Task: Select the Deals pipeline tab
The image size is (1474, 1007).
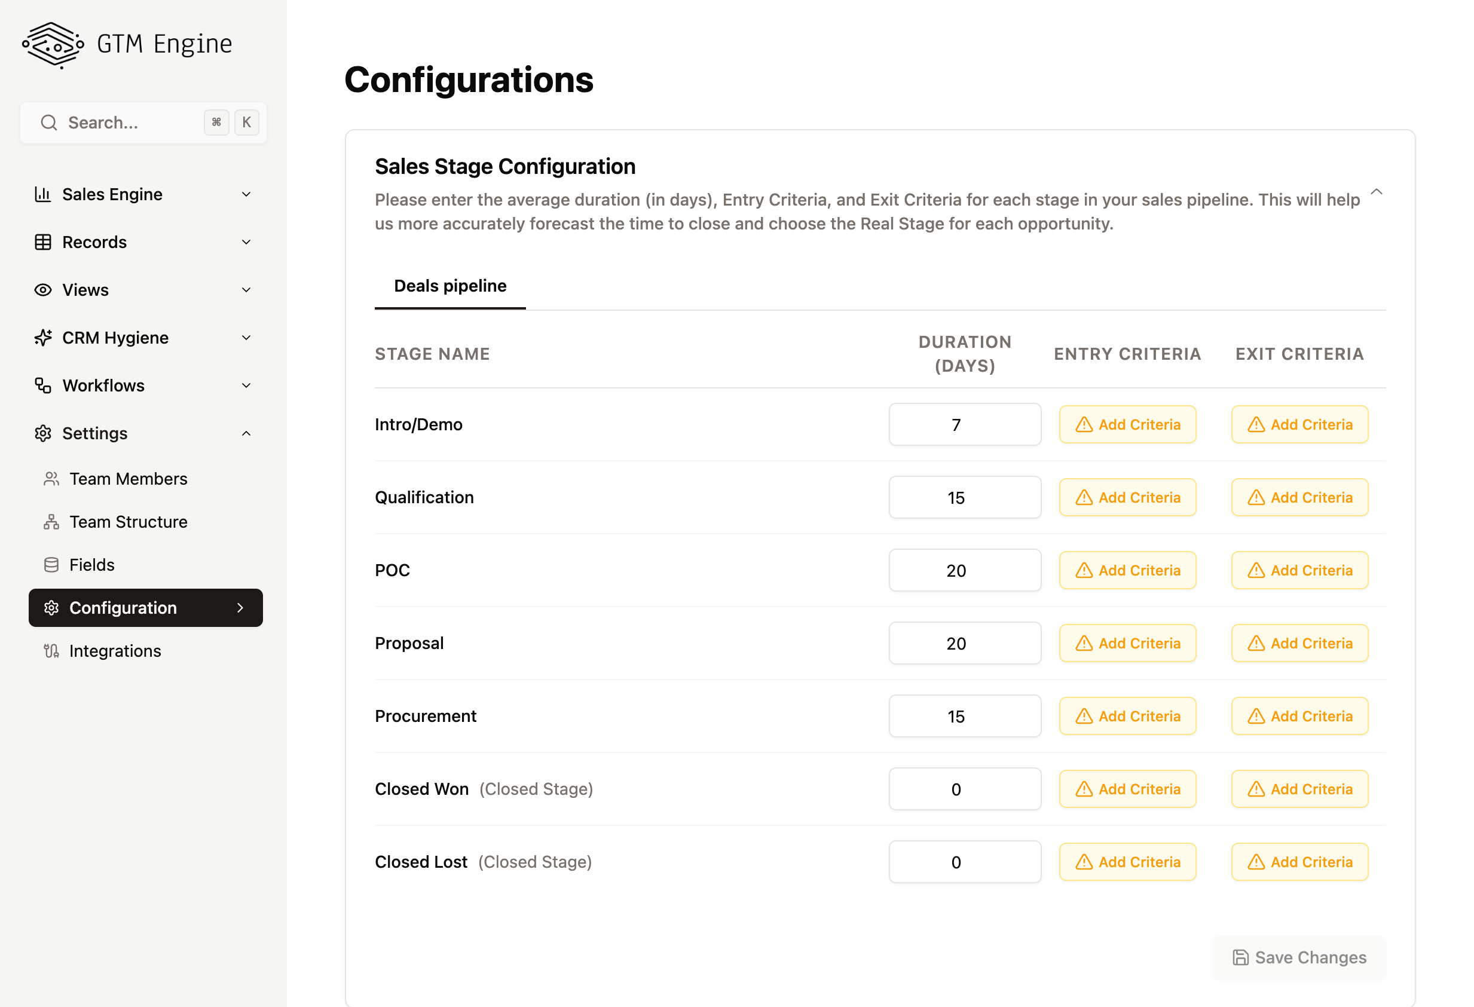Action: (449, 286)
